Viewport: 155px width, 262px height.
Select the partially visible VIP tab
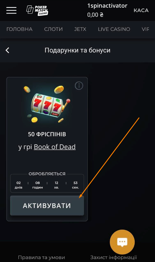(145, 29)
